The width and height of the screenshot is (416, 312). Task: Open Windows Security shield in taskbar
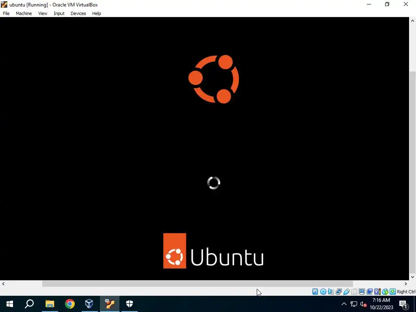coord(130,304)
